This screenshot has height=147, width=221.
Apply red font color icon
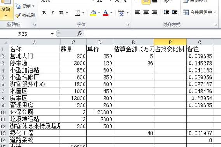[106, 13]
